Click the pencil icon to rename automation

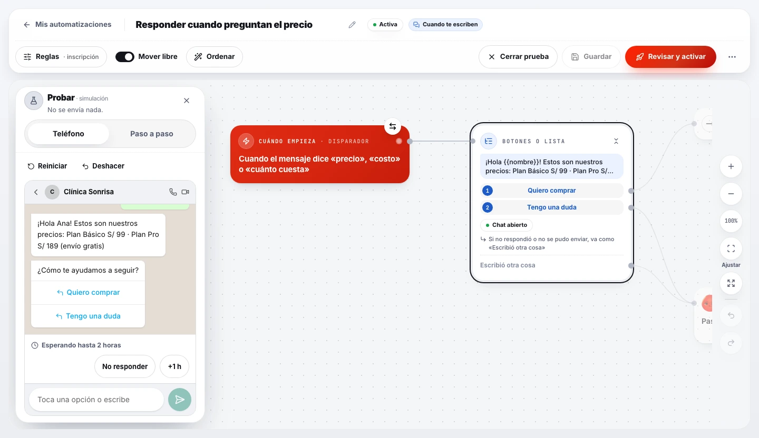pos(352,25)
